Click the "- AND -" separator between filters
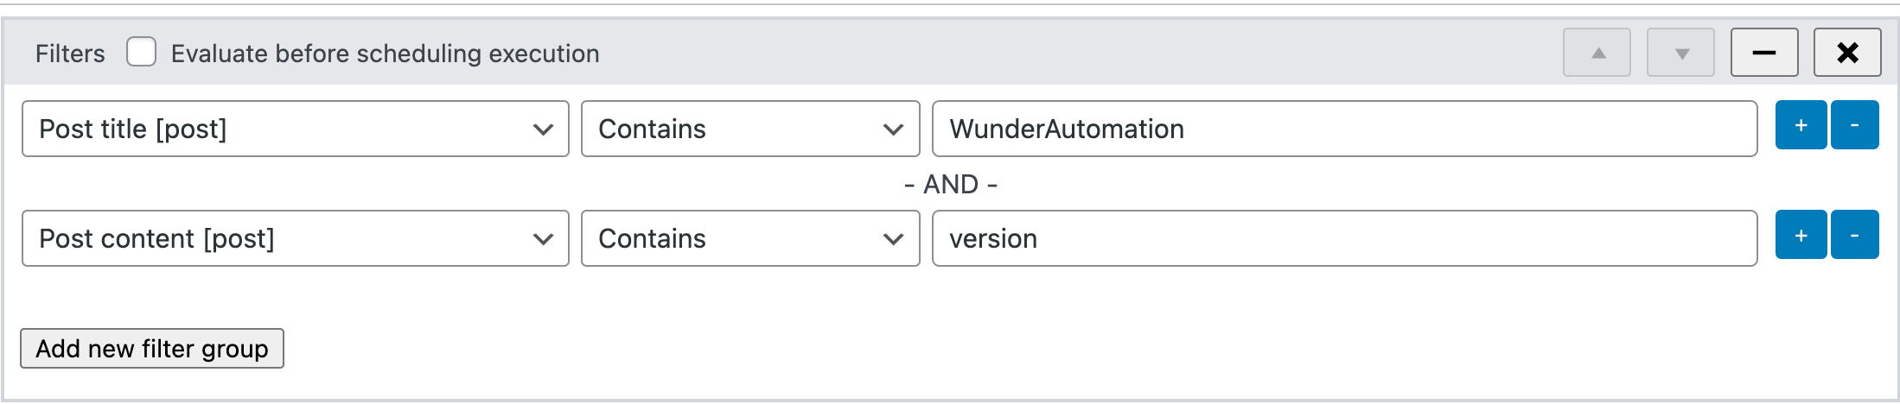 (x=950, y=184)
